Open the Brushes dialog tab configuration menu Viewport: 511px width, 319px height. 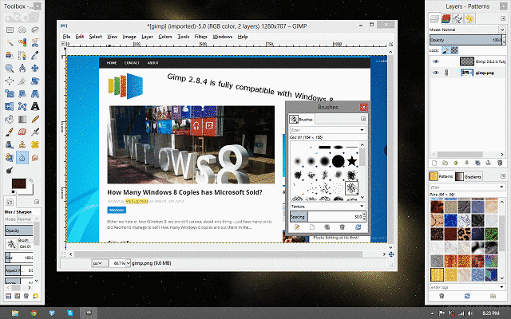(363, 120)
